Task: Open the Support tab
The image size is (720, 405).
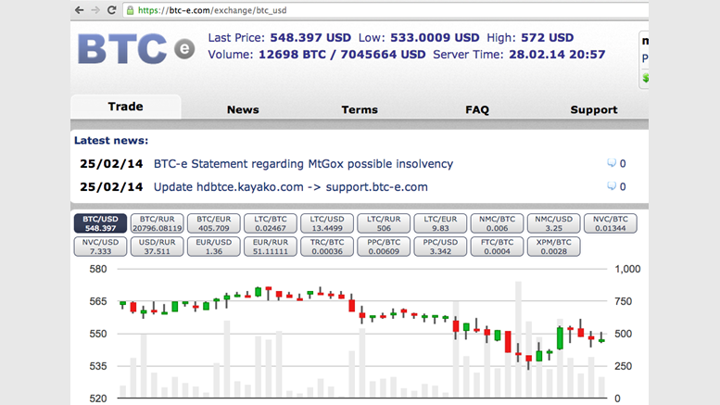Action: 594,109
